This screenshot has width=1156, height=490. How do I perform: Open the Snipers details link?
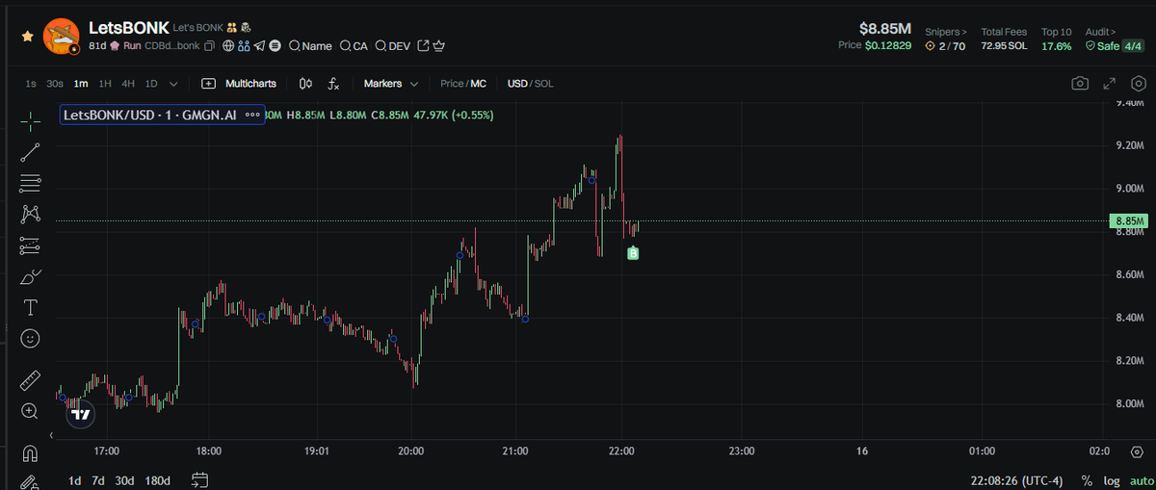pos(946,32)
